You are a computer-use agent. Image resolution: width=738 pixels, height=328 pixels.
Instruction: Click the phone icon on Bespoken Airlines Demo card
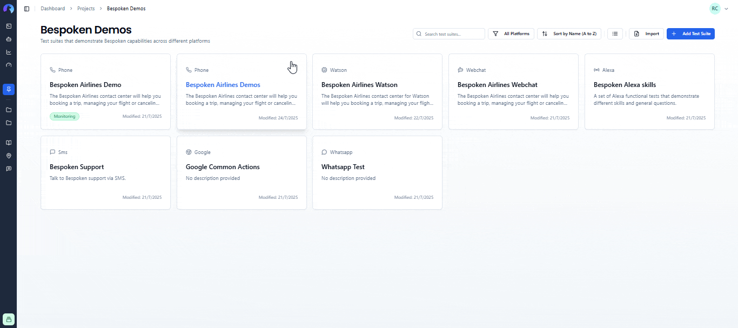click(52, 70)
